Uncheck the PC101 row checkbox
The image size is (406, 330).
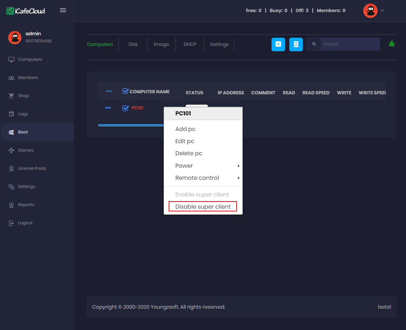(x=125, y=108)
